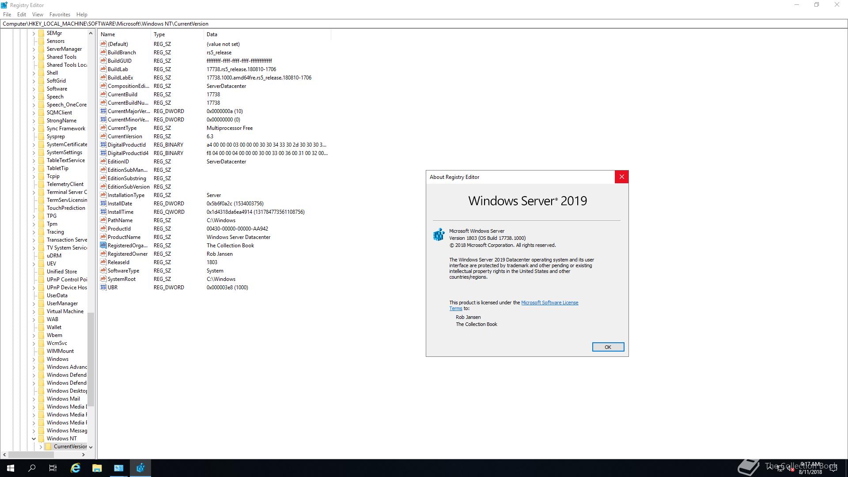Click the tree pane vertical scrollbar thumb
The width and height of the screenshot is (848, 477).
(91, 359)
